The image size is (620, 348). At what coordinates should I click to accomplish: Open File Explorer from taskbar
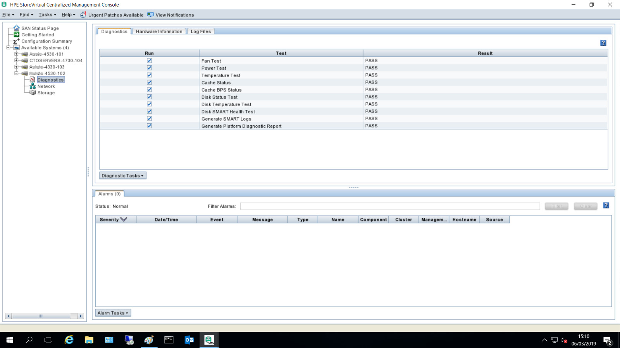tap(89, 340)
